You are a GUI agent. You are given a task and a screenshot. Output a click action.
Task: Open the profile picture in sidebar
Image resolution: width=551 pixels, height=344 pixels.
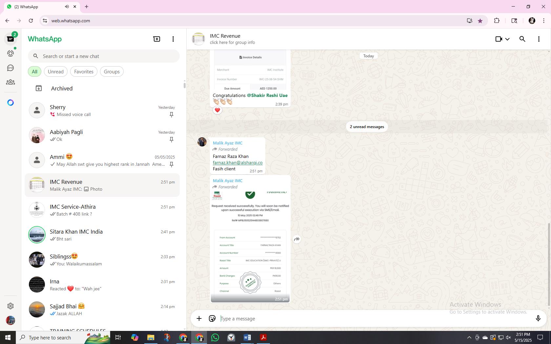[x=10, y=320]
